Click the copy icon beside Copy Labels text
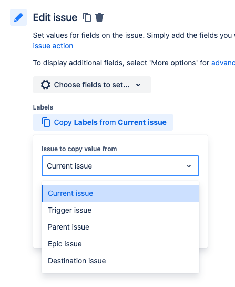 coord(46,122)
